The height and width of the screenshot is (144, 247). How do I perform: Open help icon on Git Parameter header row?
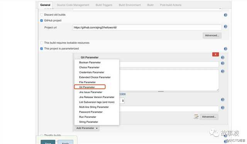[x=223, y=57]
